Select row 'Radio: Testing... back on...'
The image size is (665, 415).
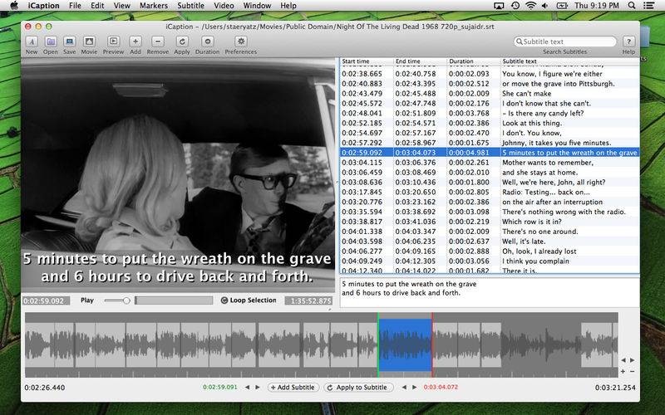point(490,193)
